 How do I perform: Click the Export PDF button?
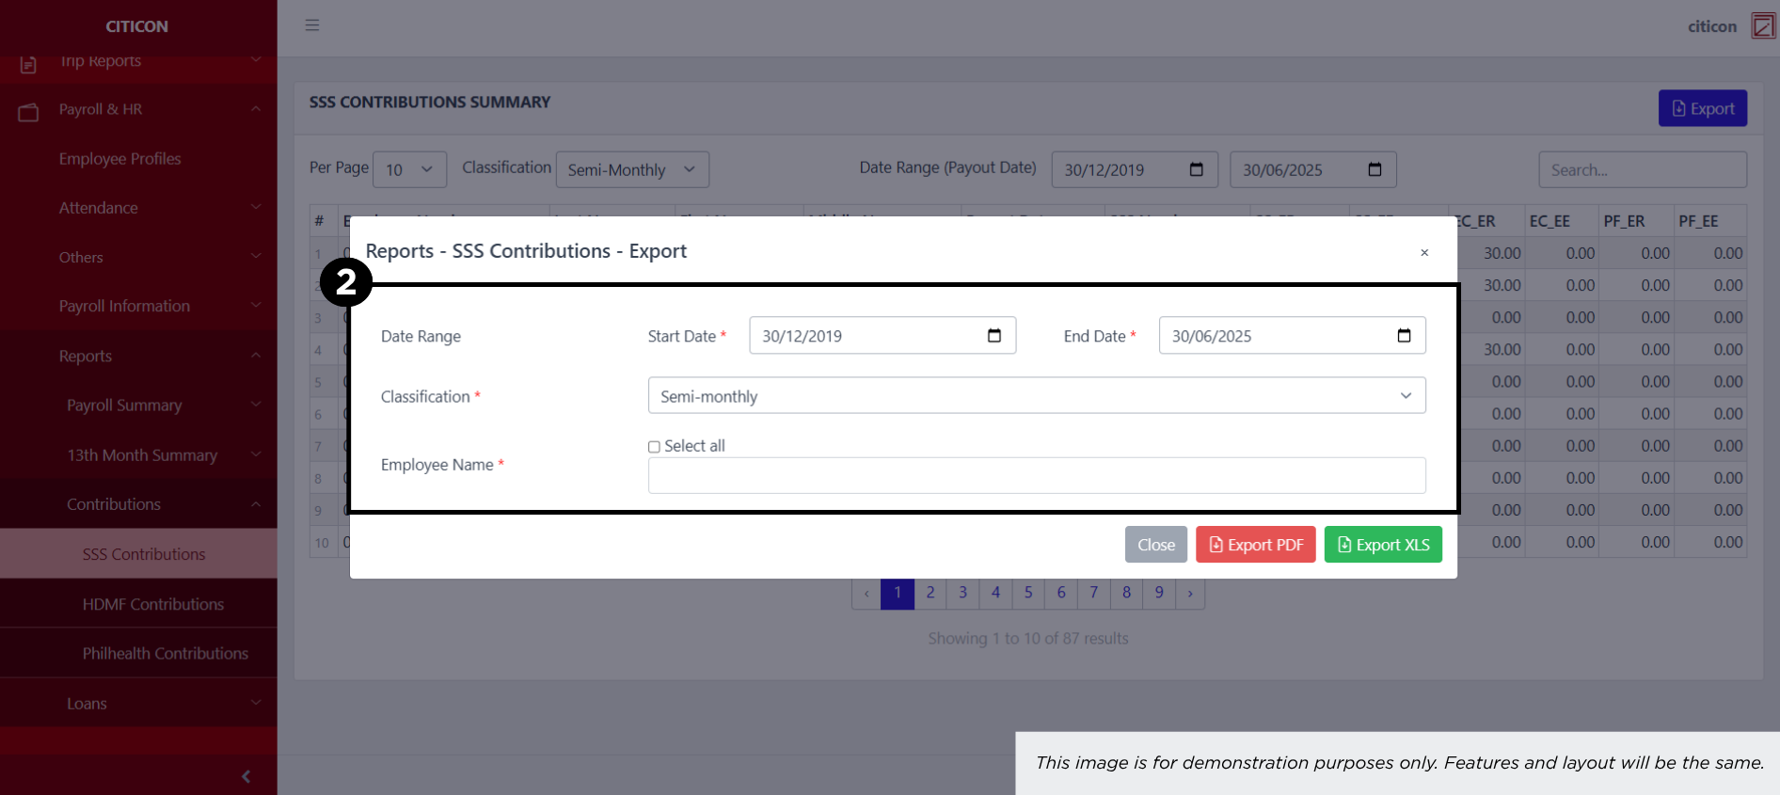click(x=1256, y=545)
